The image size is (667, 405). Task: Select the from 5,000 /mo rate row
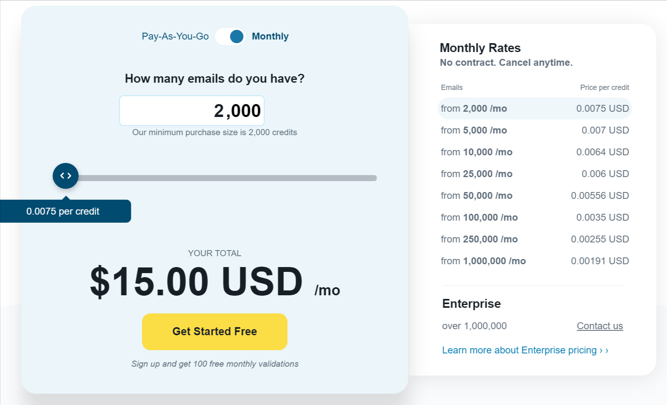[534, 130]
